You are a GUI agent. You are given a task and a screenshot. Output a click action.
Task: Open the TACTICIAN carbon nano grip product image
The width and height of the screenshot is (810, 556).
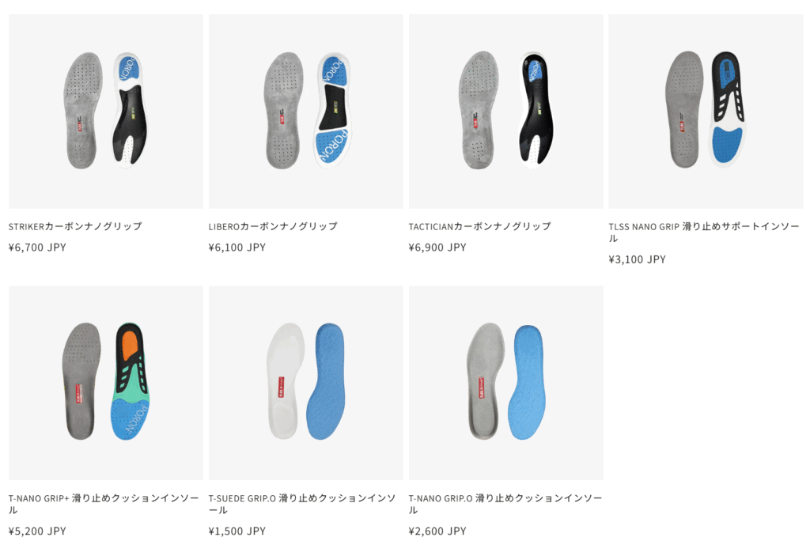505,112
